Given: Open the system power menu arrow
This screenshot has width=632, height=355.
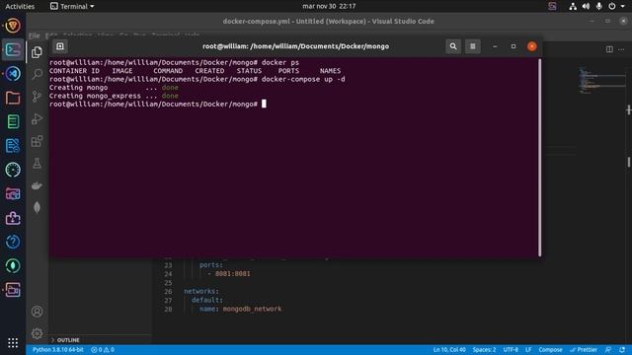Looking at the screenshot, I should point(623,7).
